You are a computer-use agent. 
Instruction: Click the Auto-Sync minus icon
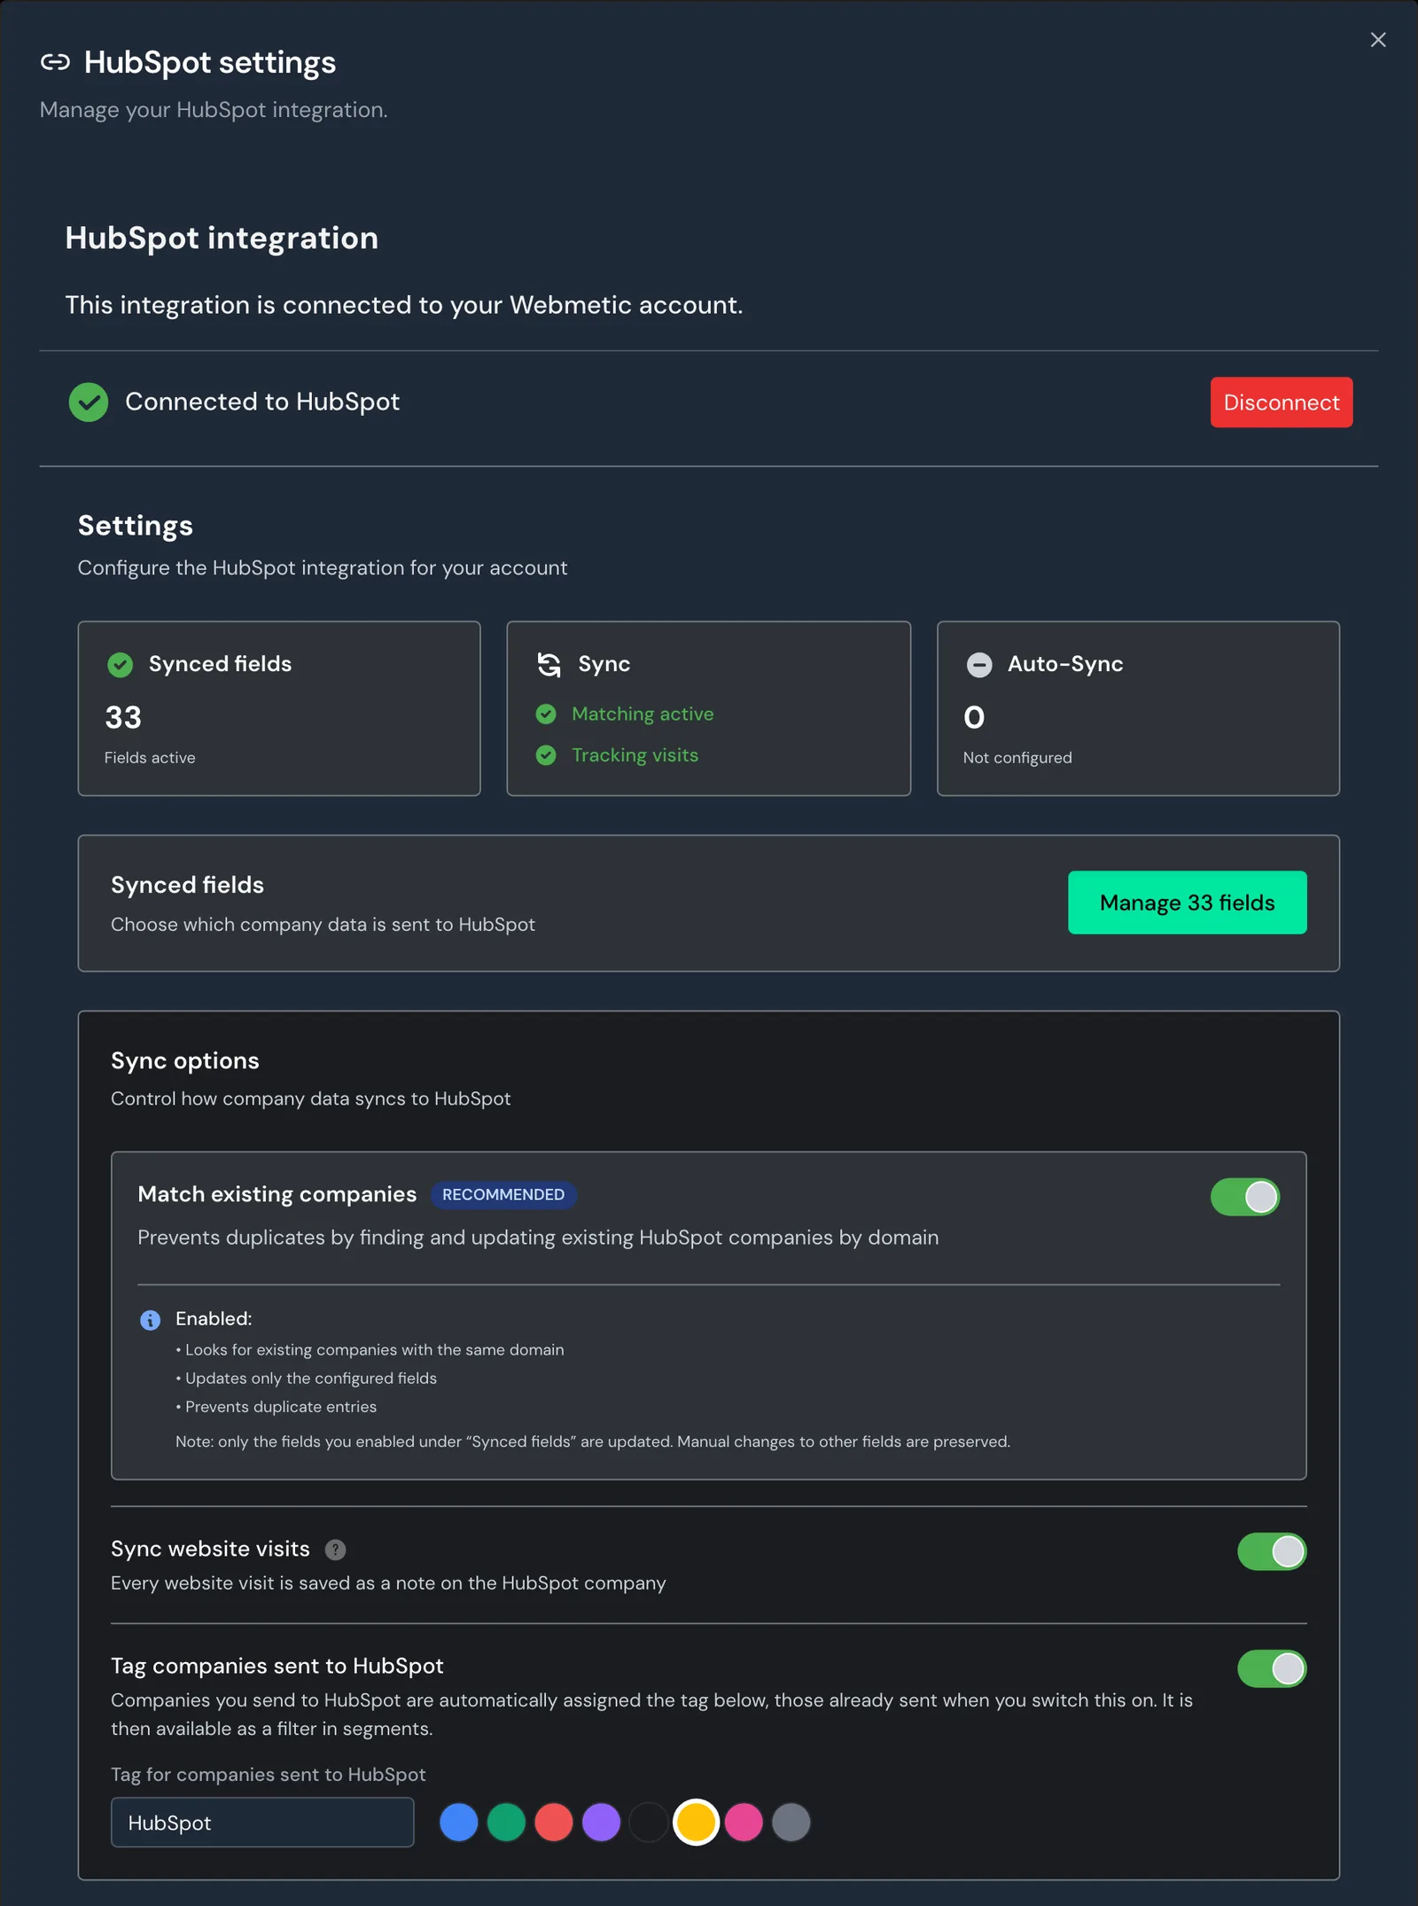coord(979,665)
